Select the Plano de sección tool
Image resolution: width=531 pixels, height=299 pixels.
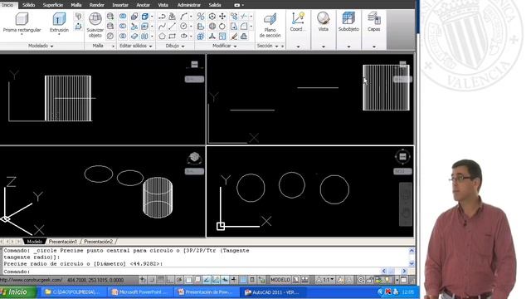pos(270,19)
